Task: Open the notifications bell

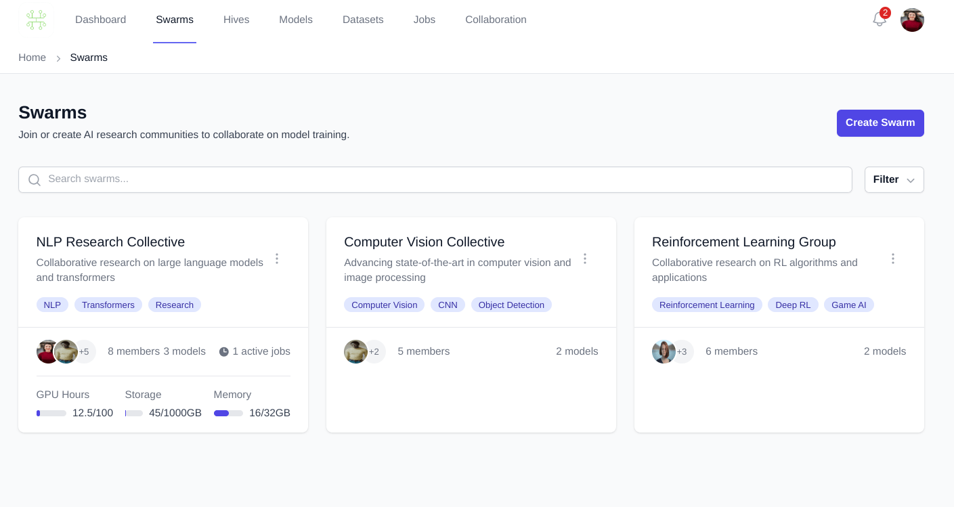Action: click(879, 20)
